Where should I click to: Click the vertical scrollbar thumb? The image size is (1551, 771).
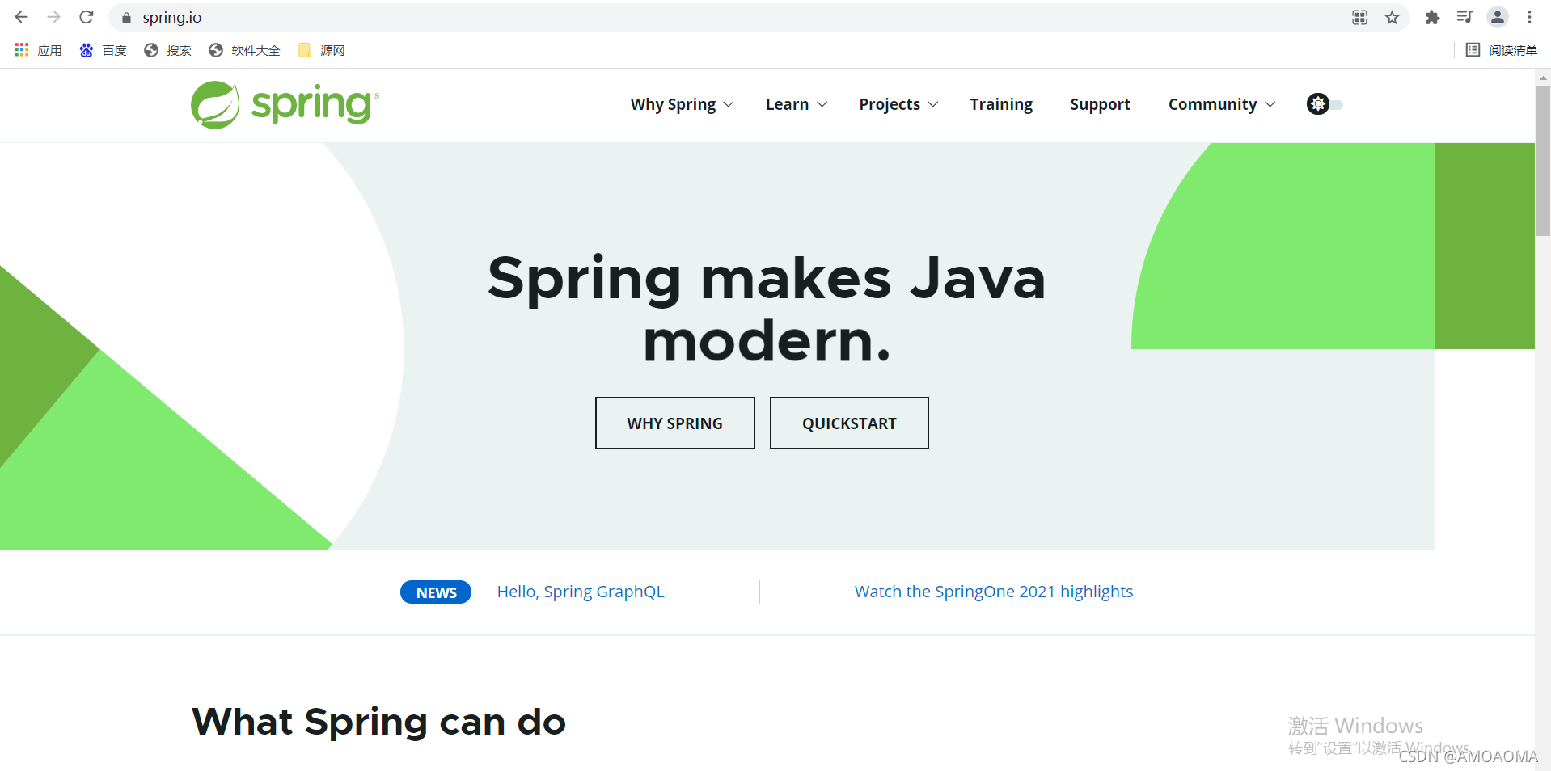coord(1543,160)
